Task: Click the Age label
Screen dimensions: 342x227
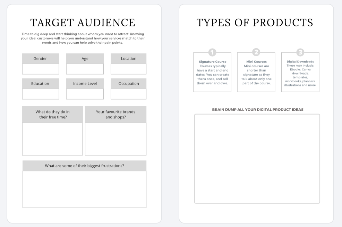Action: tap(85, 59)
